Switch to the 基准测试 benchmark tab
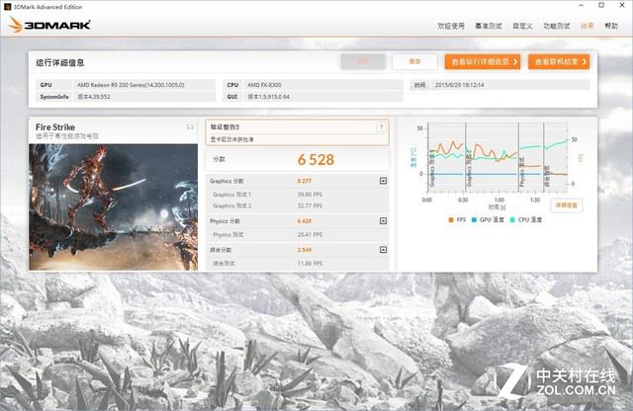The image size is (633, 411). tap(489, 26)
